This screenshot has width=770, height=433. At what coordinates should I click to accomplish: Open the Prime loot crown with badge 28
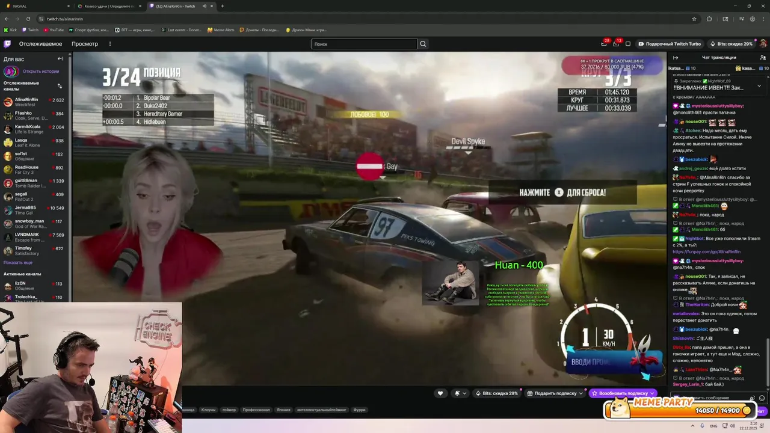(x=604, y=44)
